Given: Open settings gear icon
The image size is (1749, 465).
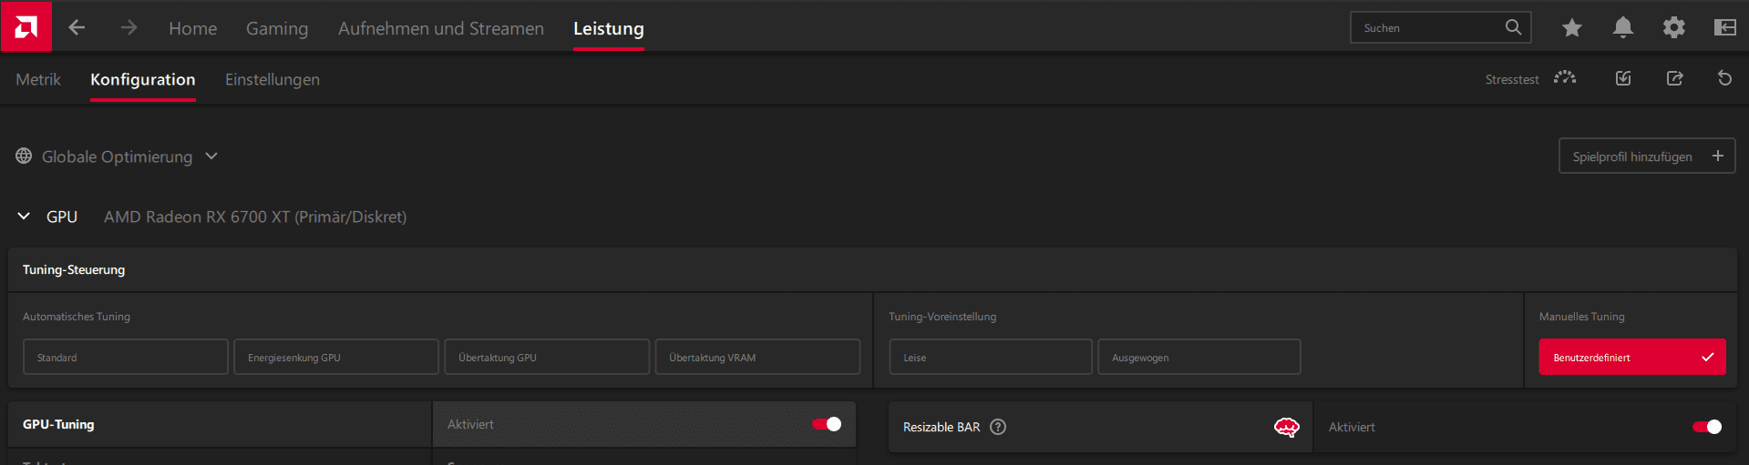Looking at the screenshot, I should (x=1674, y=28).
